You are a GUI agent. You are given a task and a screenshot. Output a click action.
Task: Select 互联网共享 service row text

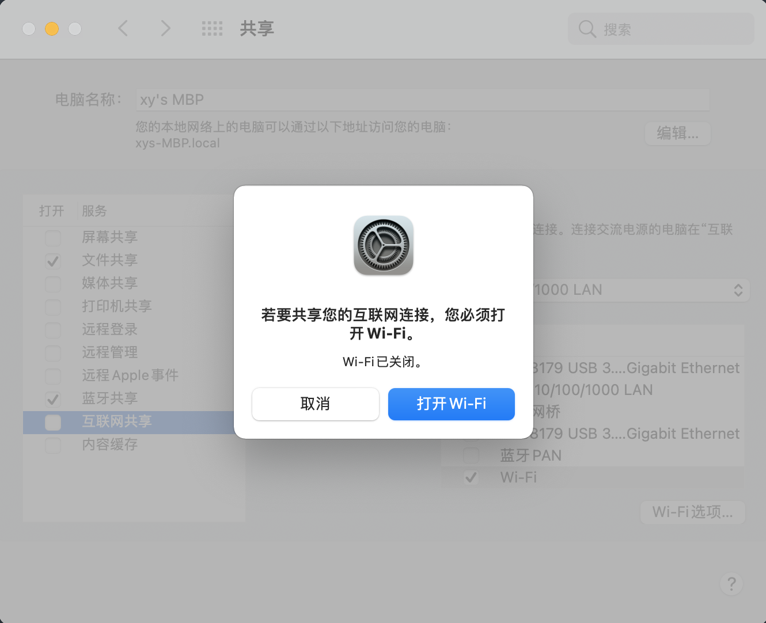point(116,421)
